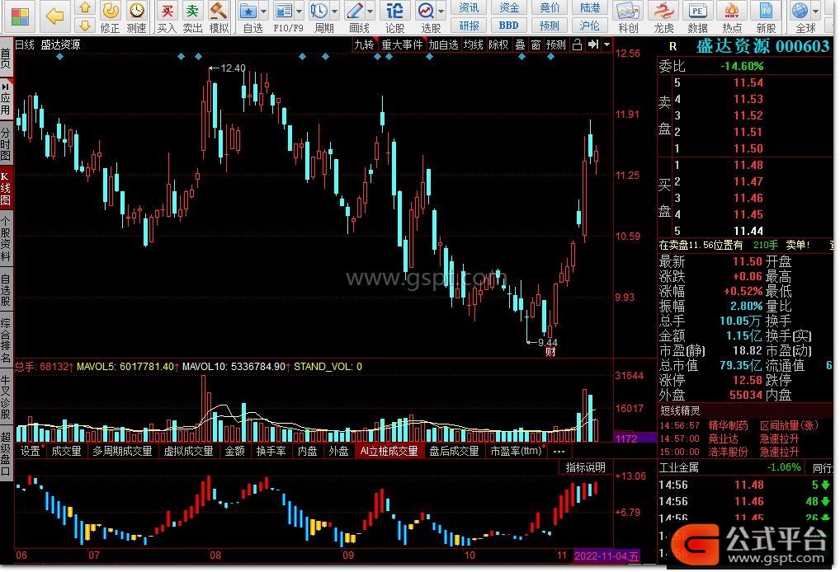The width and height of the screenshot is (840, 572).
Task: Click the 工业金属 sector label
Action: coord(679,467)
